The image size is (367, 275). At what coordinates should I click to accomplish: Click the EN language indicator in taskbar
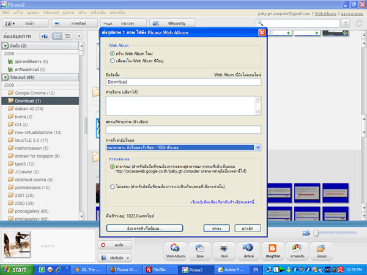(256, 269)
